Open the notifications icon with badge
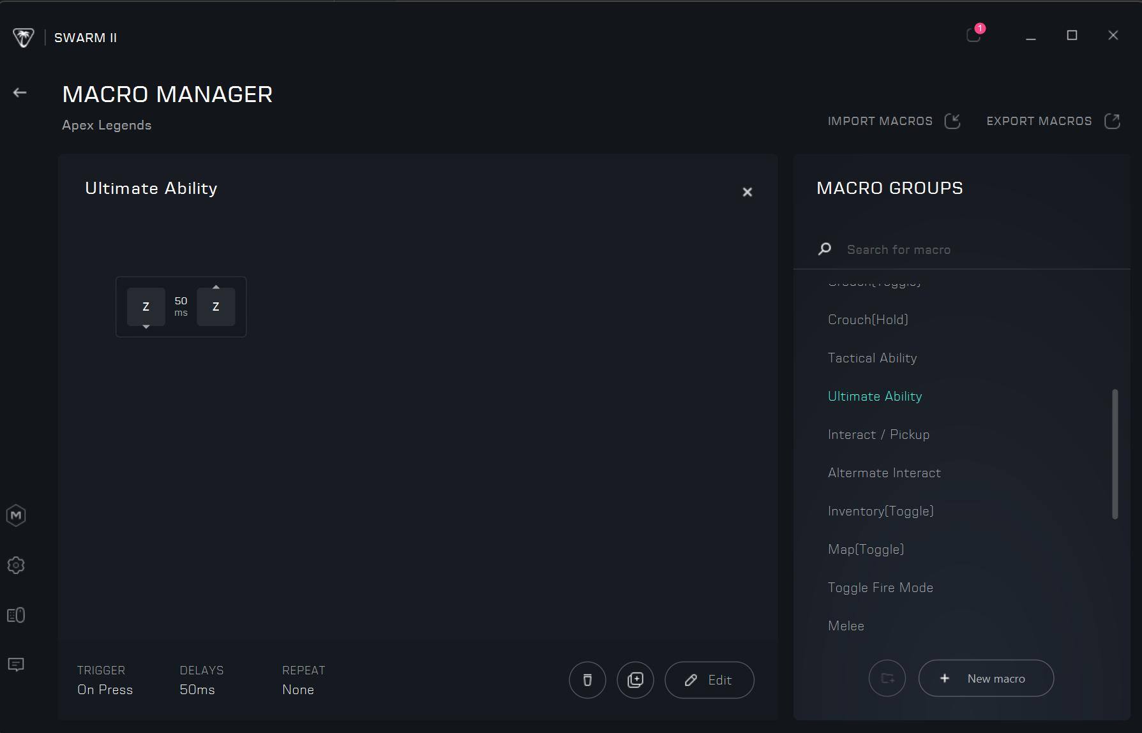 click(973, 34)
